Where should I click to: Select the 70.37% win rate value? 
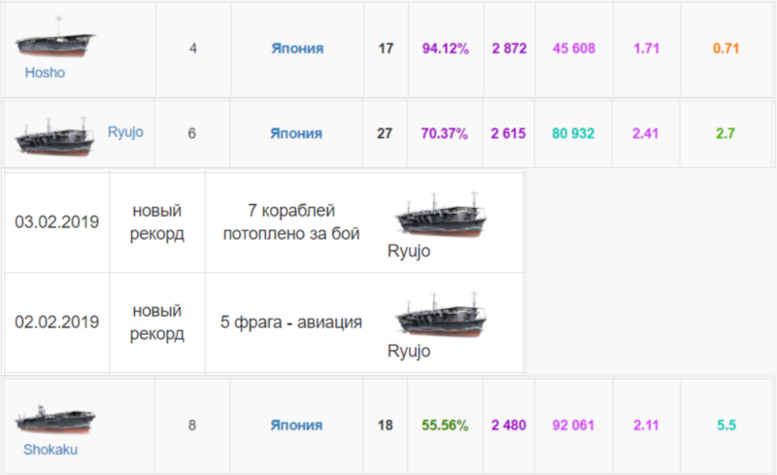445,133
